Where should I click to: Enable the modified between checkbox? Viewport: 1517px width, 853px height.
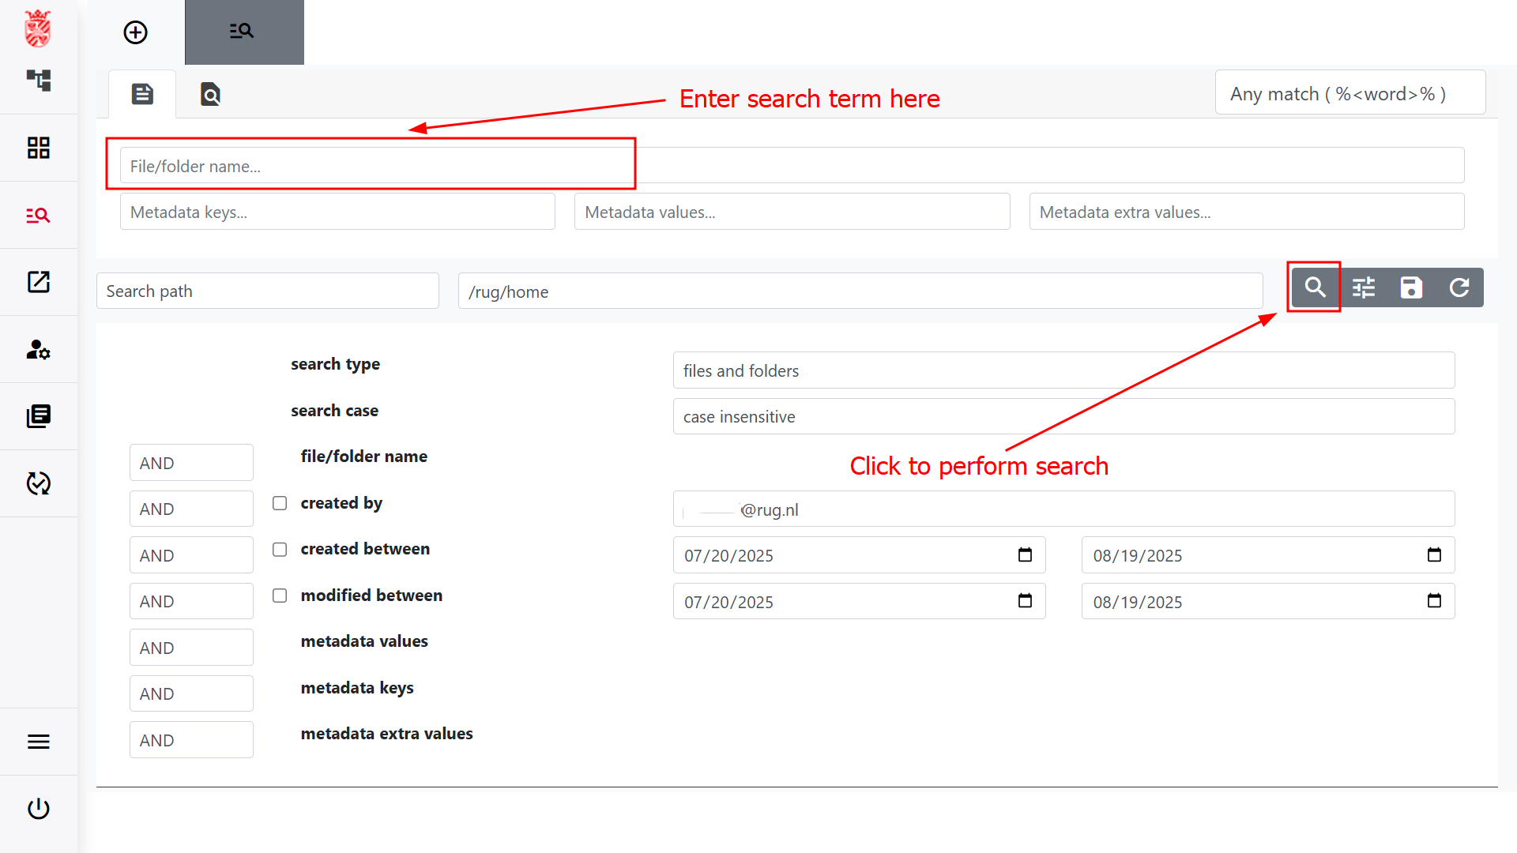coord(280,596)
